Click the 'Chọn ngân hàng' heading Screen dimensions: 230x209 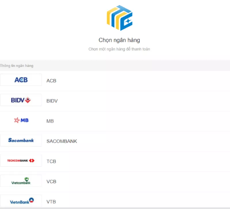coord(119,40)
